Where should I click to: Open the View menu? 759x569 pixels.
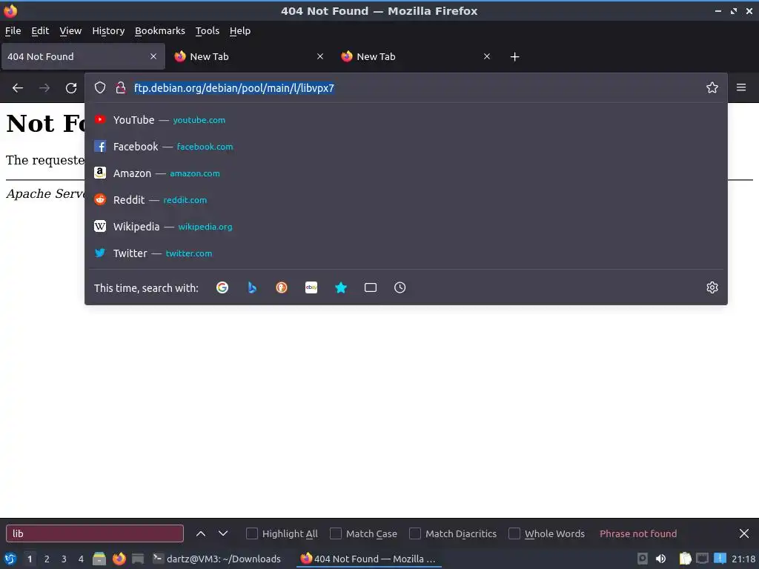point(70,30)
